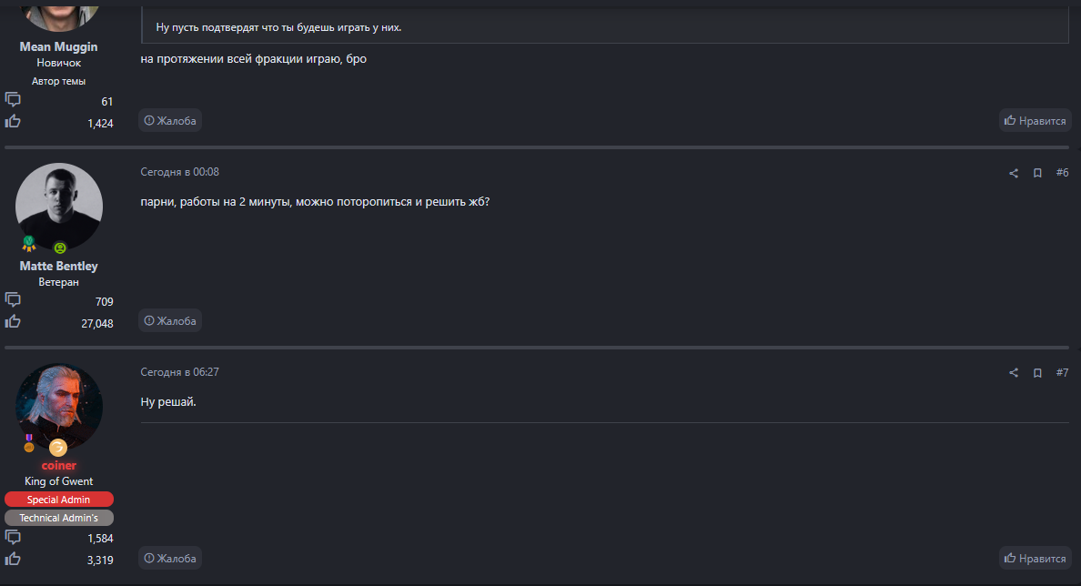Share post #6 via share icon
The width and height of the screenshot is (1081, 586).
point(1014,173)
